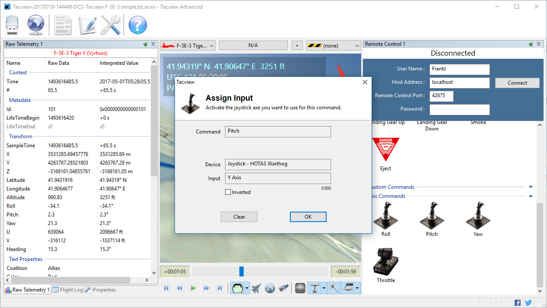Expand the Custom Commands section
Viewport: 547px width, 308px height.
(531, 187)
